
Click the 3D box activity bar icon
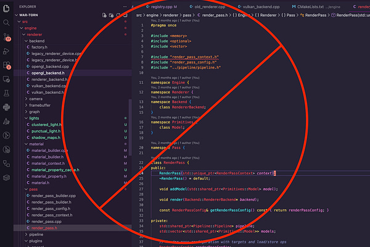[6, 178]
